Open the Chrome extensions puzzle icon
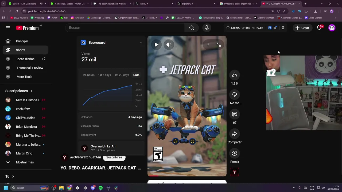 click(x=306, y=11)
